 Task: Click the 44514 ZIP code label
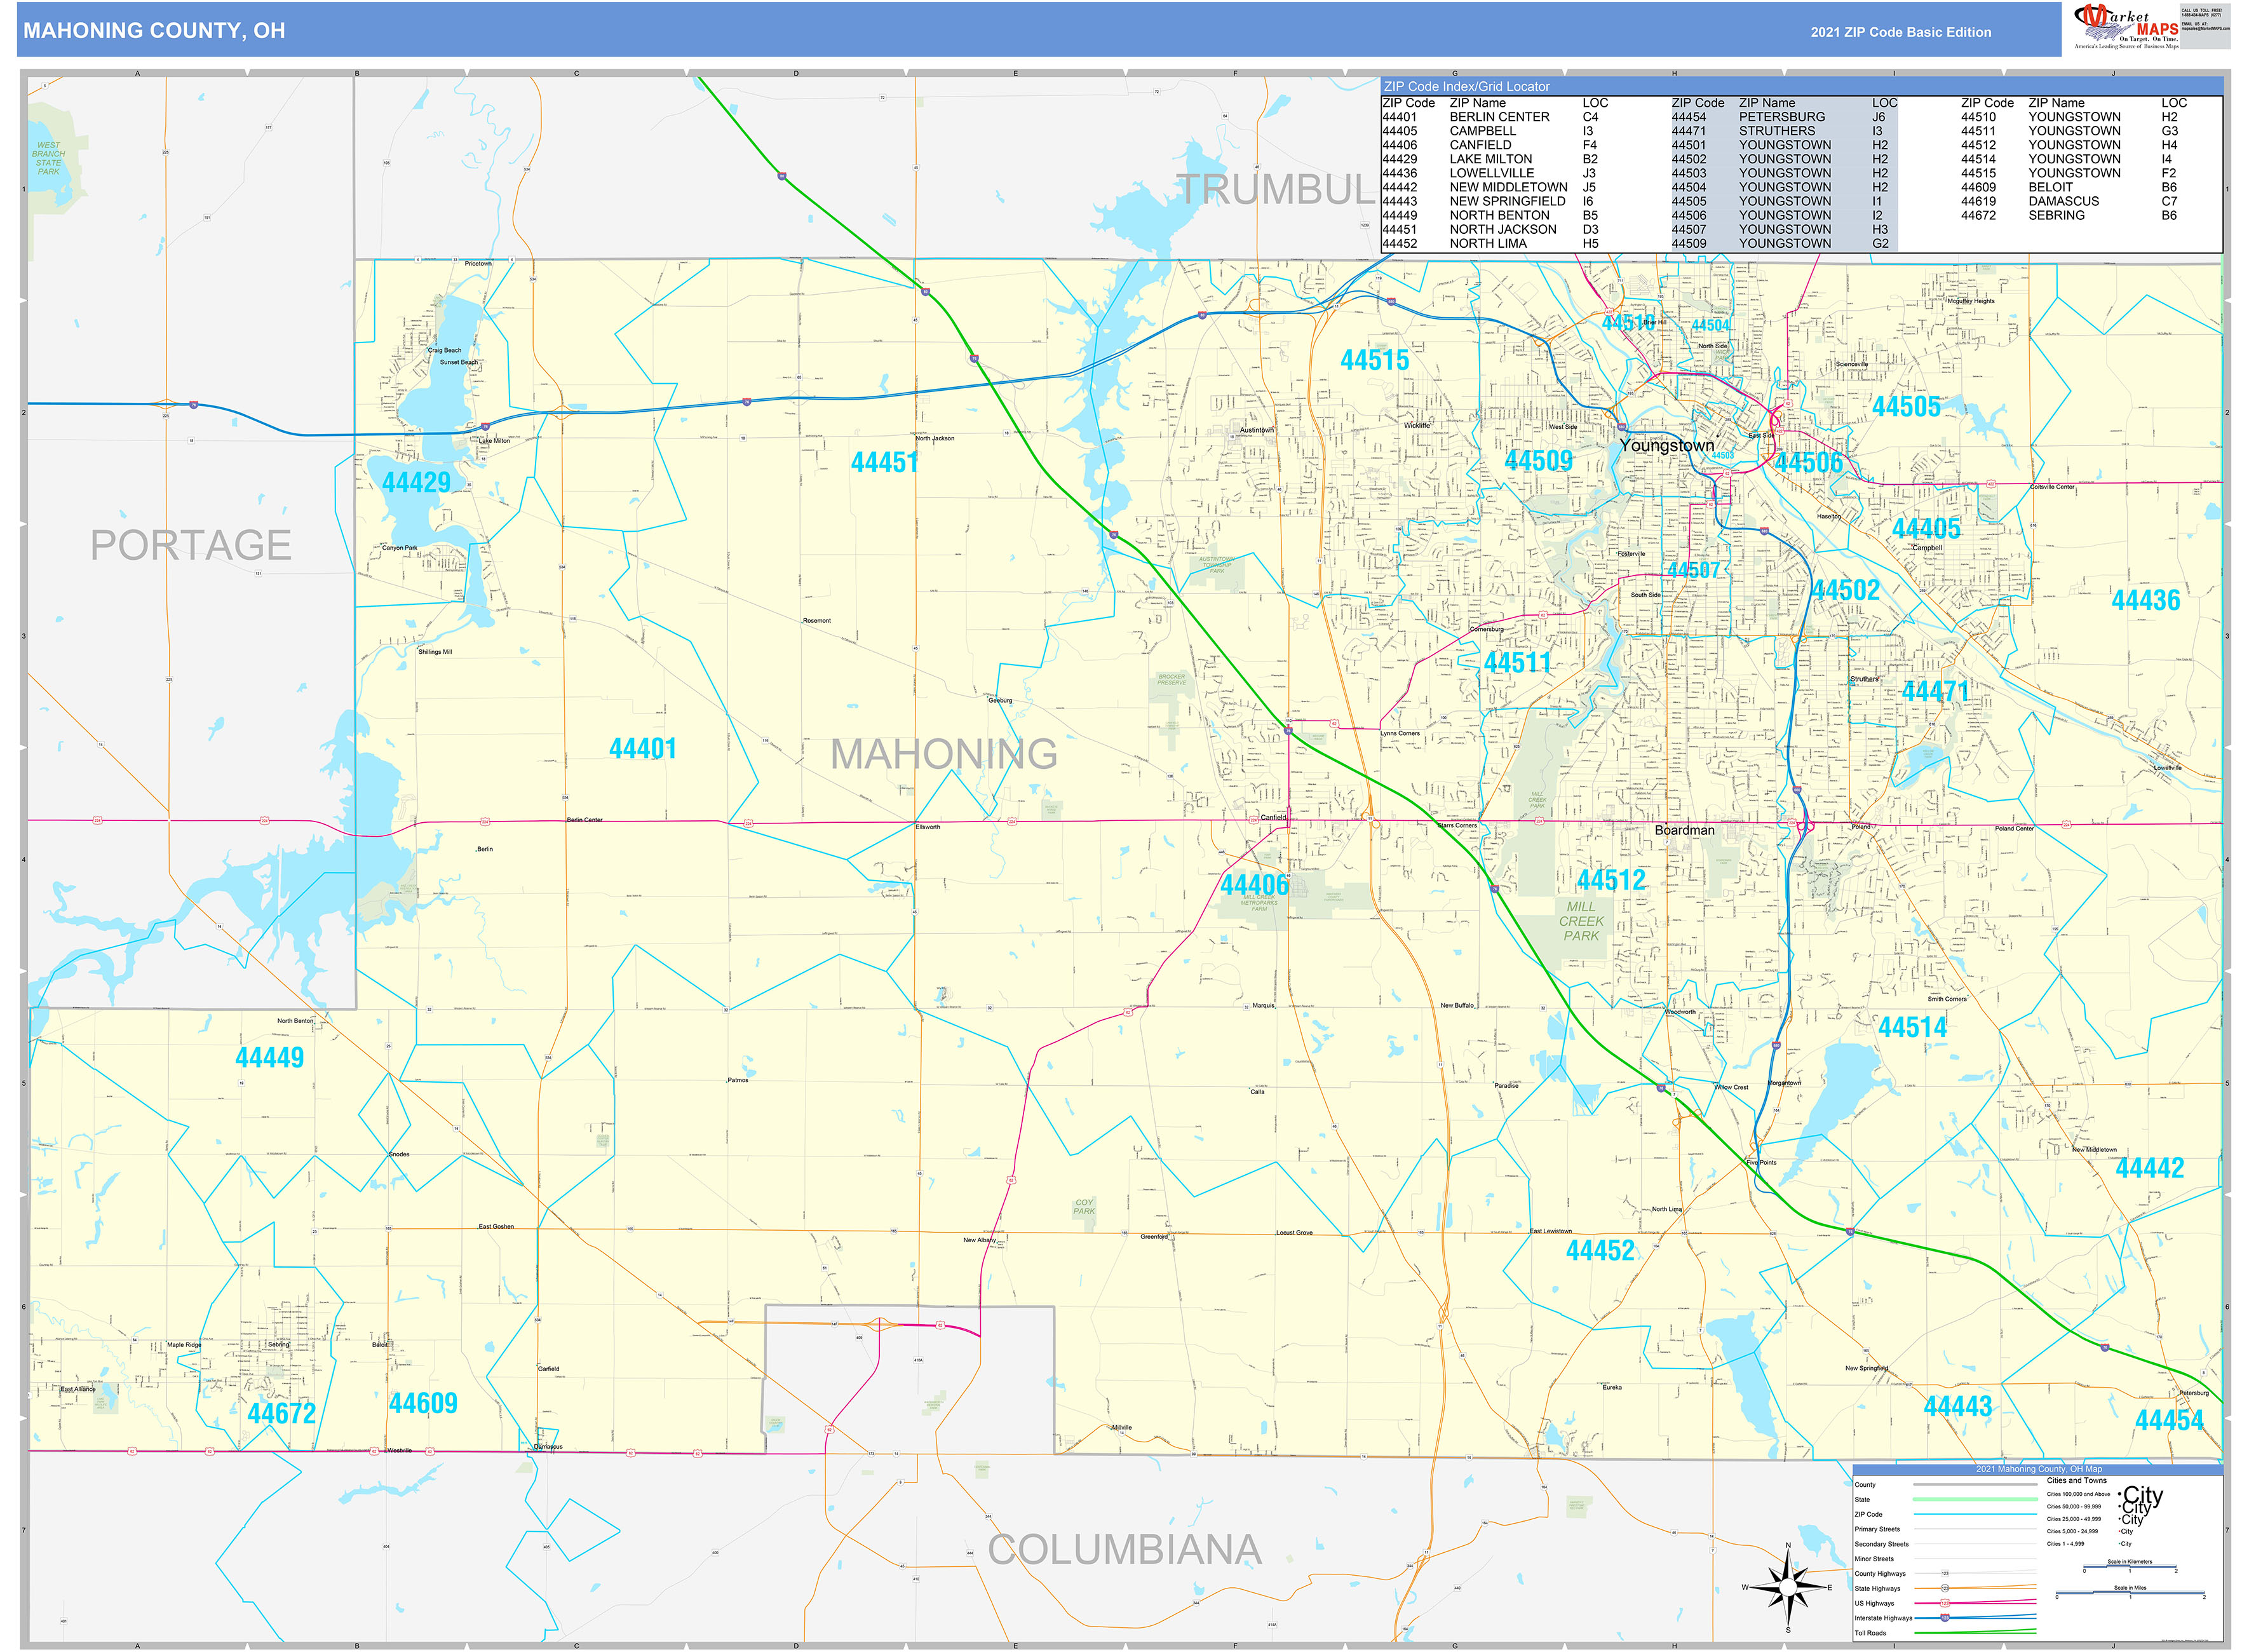pos(1912,1027)
